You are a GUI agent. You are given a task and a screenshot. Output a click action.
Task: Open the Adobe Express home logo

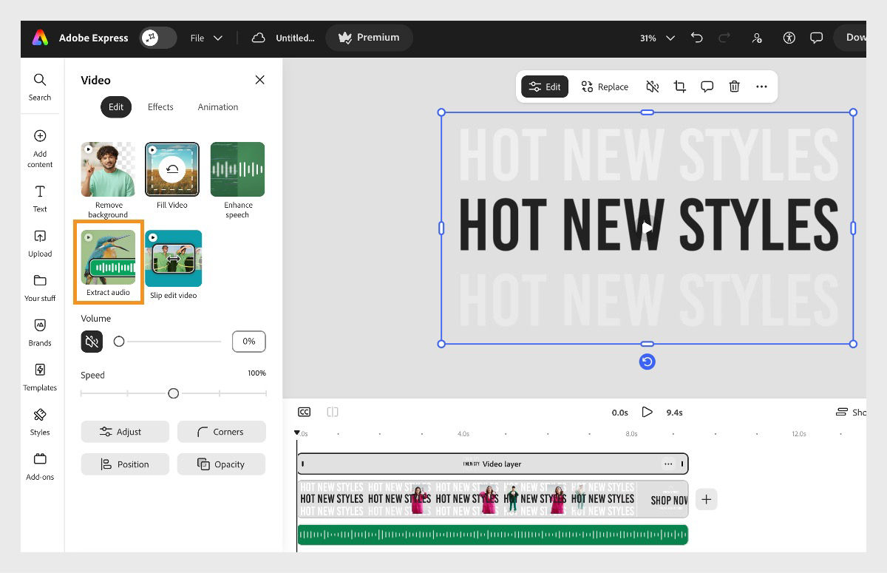pos(40,38)
